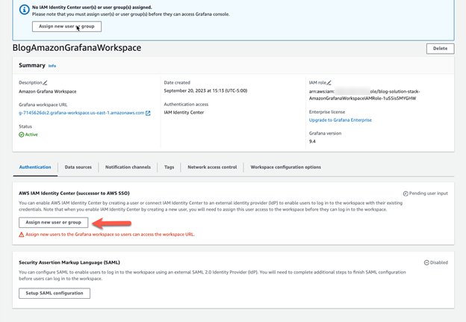
Task: Select the IAM role ARN text
Action: pyautogui.click(x=364, y=95)
